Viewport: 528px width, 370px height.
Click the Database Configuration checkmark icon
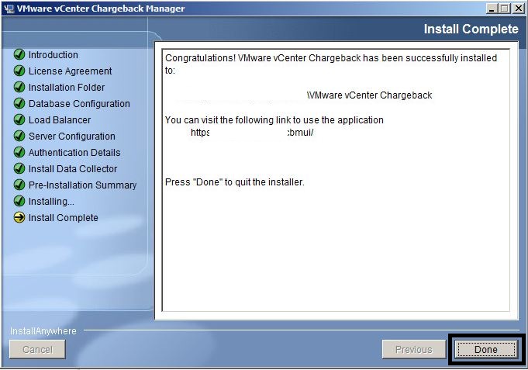click(x=19, y=104)
